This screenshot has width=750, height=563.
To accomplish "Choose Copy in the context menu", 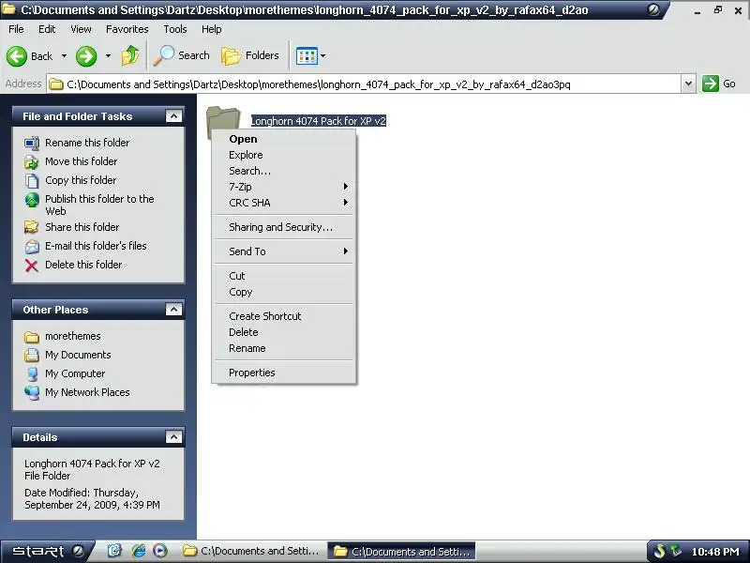I will 284,292.
